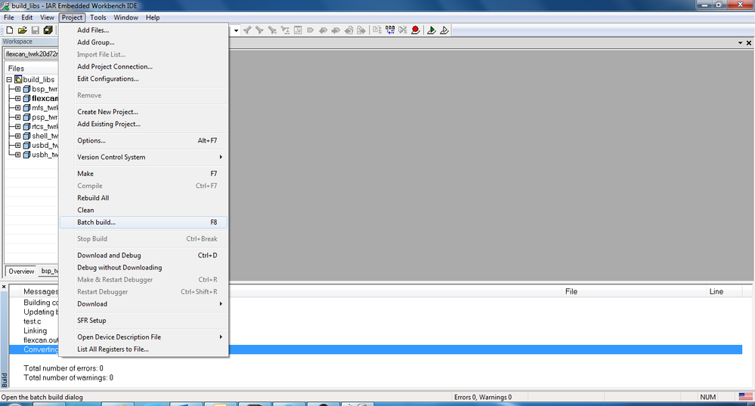Image resolution: width=755 pixels, height=406 pixels.
Task: Click the Navigate Backward toolbar icon
Action: (x=348, y=30)
